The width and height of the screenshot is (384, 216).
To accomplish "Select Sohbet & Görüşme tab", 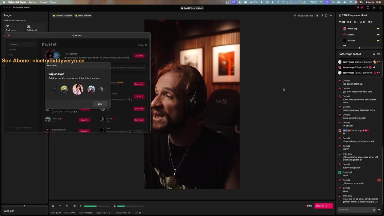I will [62, 16].
